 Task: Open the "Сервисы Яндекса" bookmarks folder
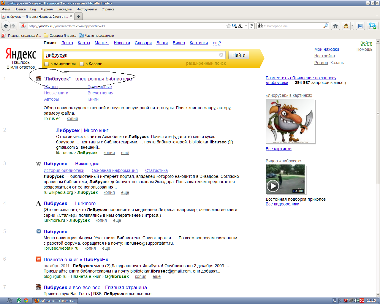(60, 35)
